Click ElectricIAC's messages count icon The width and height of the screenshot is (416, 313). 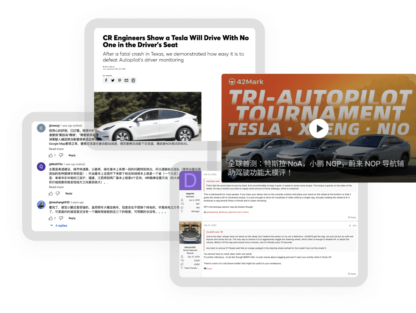182,260
